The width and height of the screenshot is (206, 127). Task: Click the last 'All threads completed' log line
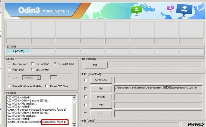tap(37, 122)
